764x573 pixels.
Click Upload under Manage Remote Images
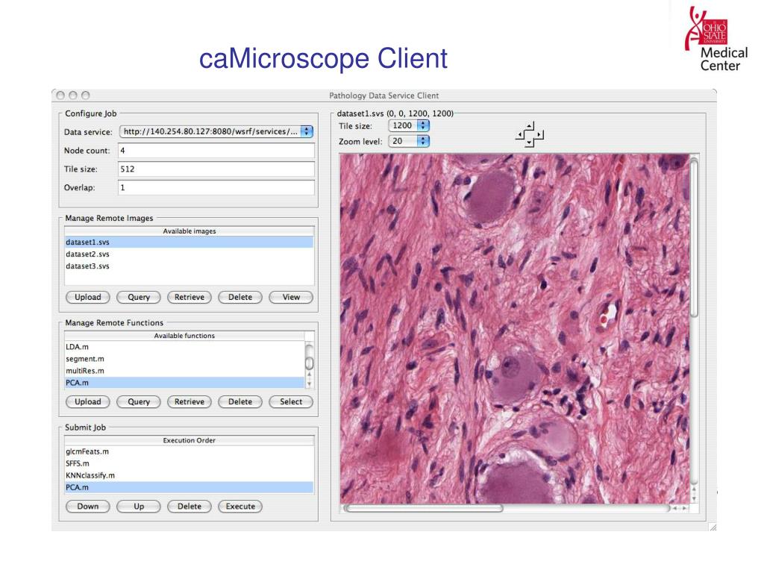[x=88, y=297]
